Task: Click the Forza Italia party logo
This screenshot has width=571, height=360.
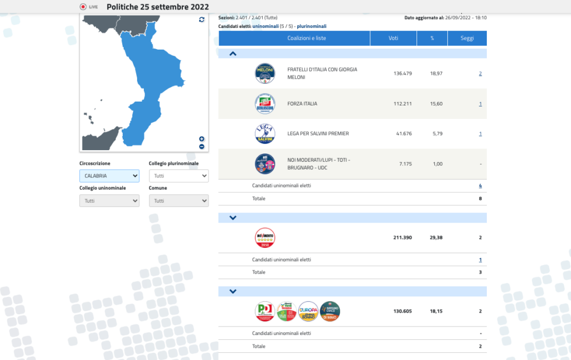Action: [265, 104]
